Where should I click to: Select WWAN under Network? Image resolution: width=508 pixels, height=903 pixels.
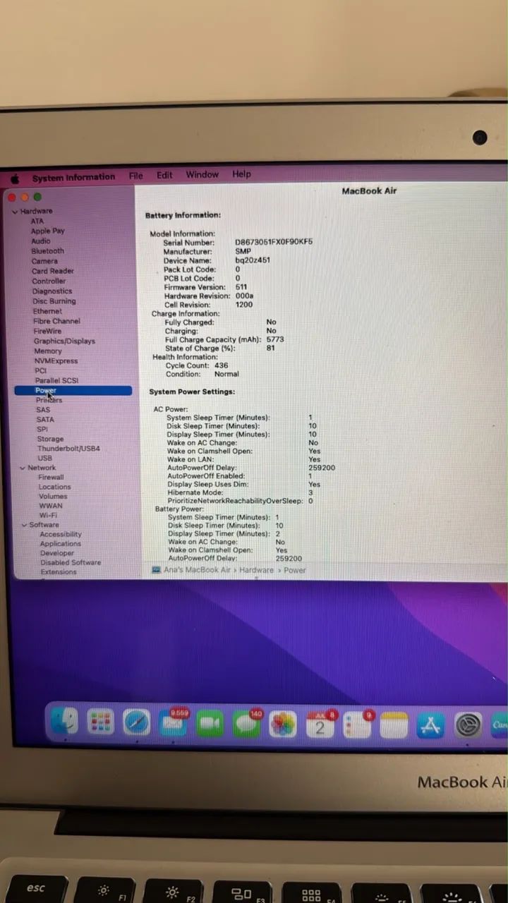pyautogui.click(x=50, y=506)
